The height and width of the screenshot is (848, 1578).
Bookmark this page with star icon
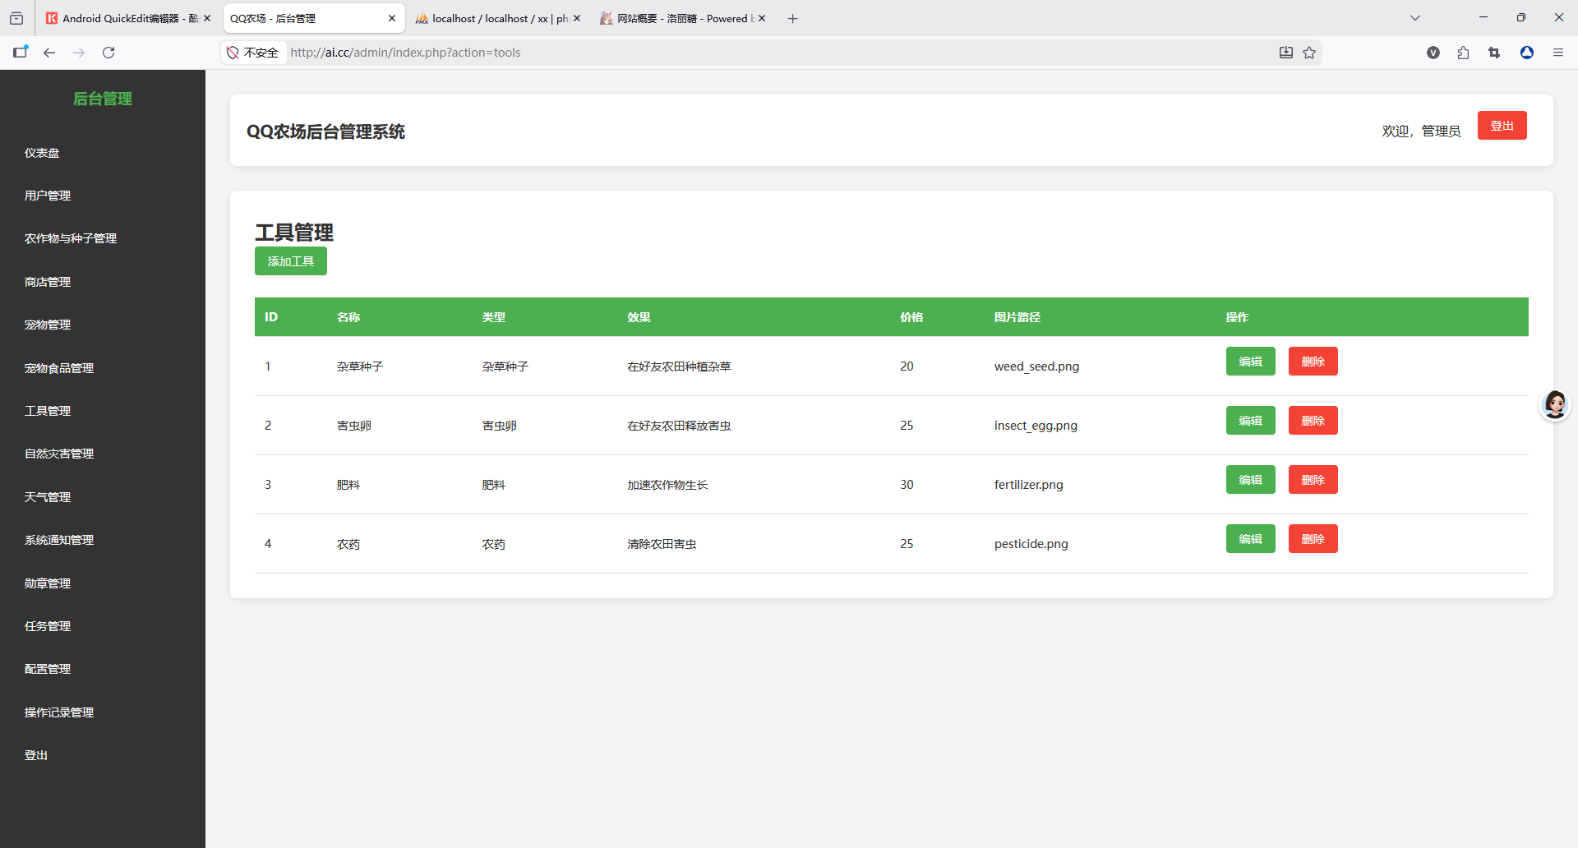click(x=1309, y=53)
